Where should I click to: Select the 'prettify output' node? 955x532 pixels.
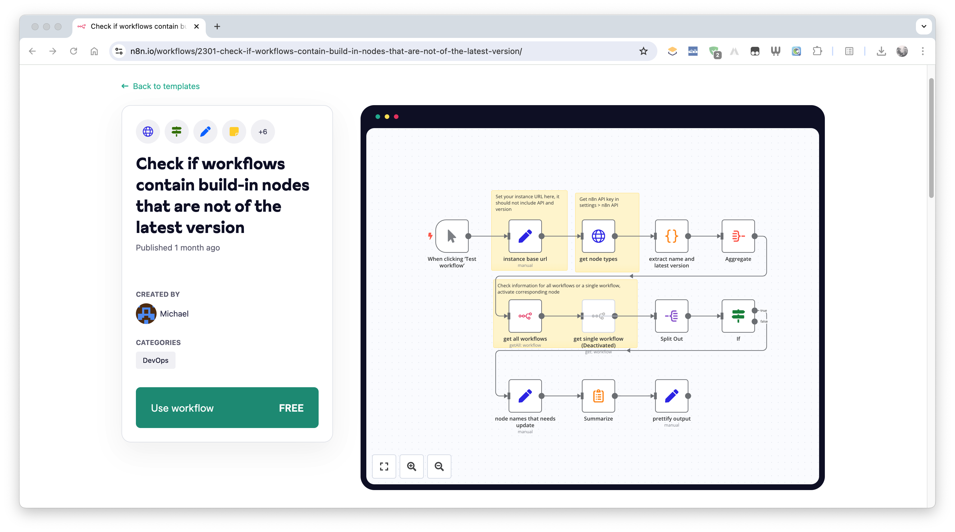671,396
